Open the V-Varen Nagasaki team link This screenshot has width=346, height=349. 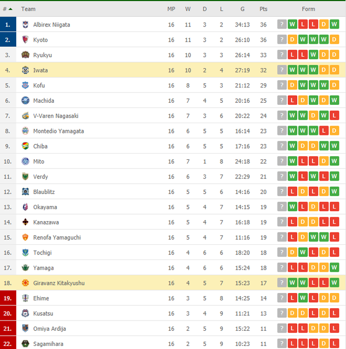[x=56, y=116]
